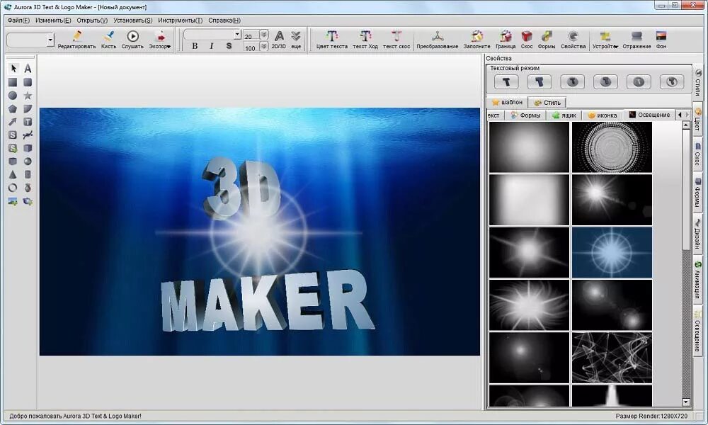
Task: Open the 100 value dropdown arrow
Action: 264,46
